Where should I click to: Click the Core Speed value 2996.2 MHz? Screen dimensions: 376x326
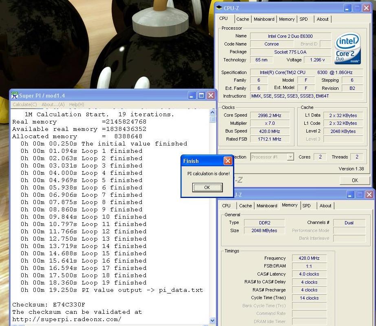(x=270, y=115)
